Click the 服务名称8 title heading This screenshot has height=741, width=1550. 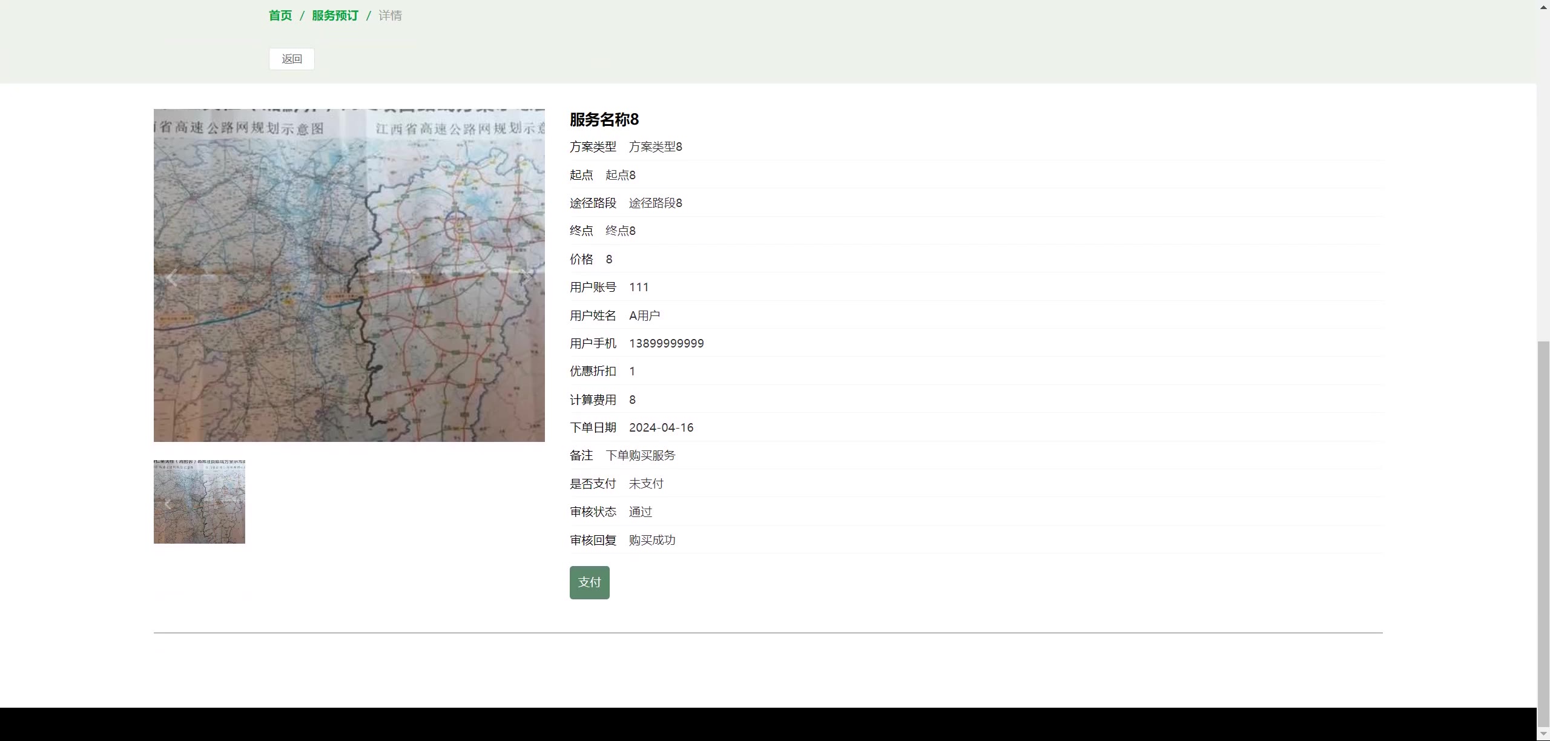604,119
